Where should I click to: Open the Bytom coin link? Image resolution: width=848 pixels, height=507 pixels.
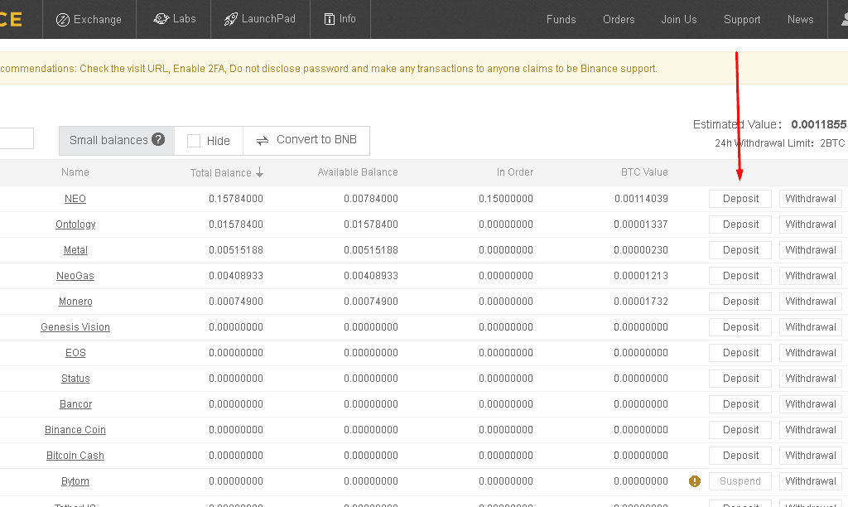pyautogui.click(x=75, y=481)
